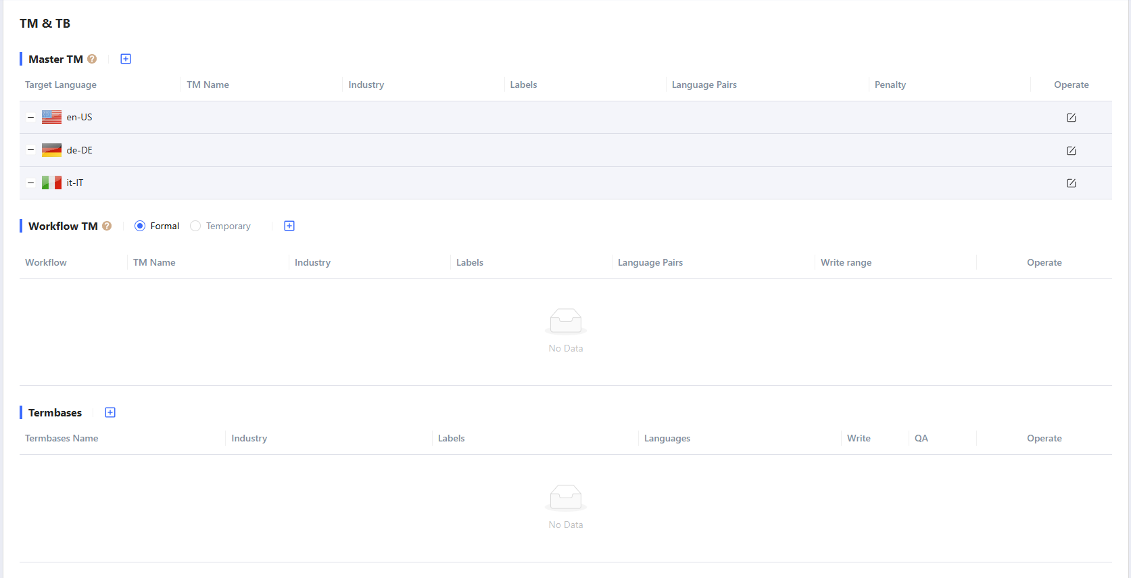
Task: Edit the en-US Master TM row
Action: tap(1072, 118)
